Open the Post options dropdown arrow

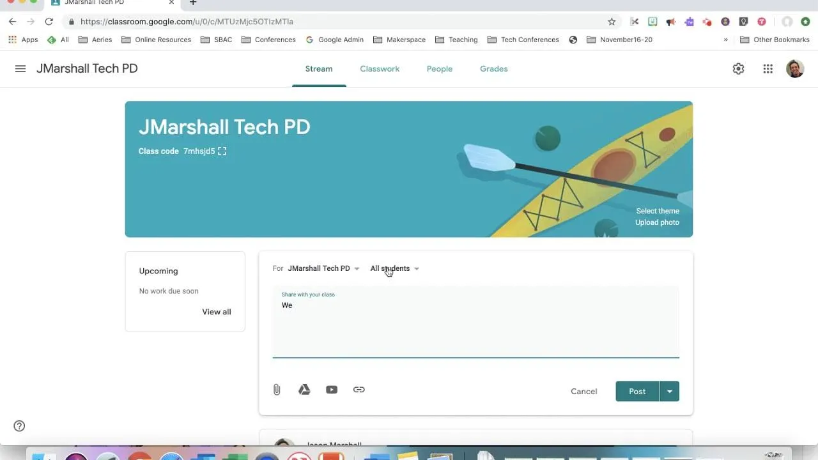pyautogui.click(x=669, y=392)
